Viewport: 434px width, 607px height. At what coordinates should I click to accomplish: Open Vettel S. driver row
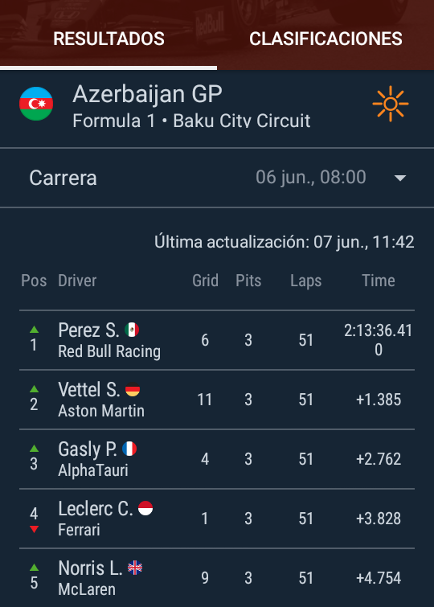[217, 400]
